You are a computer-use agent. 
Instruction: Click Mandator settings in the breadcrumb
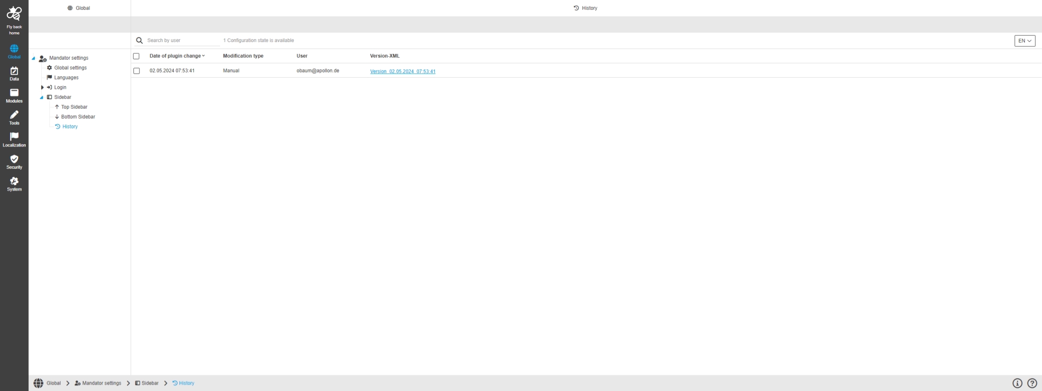coord(102,383)
